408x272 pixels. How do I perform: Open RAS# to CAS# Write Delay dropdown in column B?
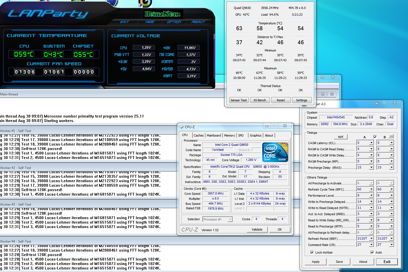coord(391,155)
